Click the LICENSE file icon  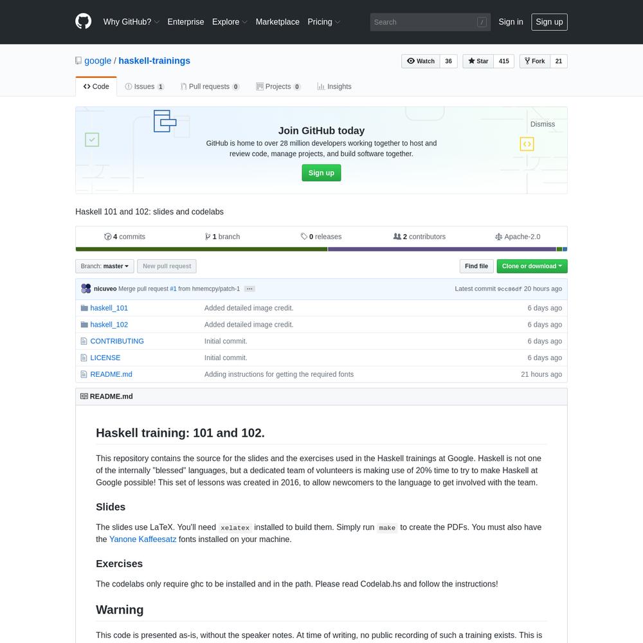pyautogui.click(x=84, y=358)
